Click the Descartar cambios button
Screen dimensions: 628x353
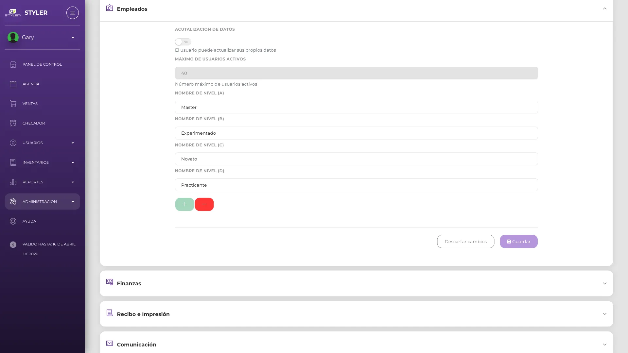click(x=466, y=242)
